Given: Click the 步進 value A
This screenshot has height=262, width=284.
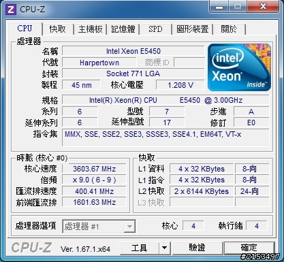Looking at the screenshot, I should point(251,112).
